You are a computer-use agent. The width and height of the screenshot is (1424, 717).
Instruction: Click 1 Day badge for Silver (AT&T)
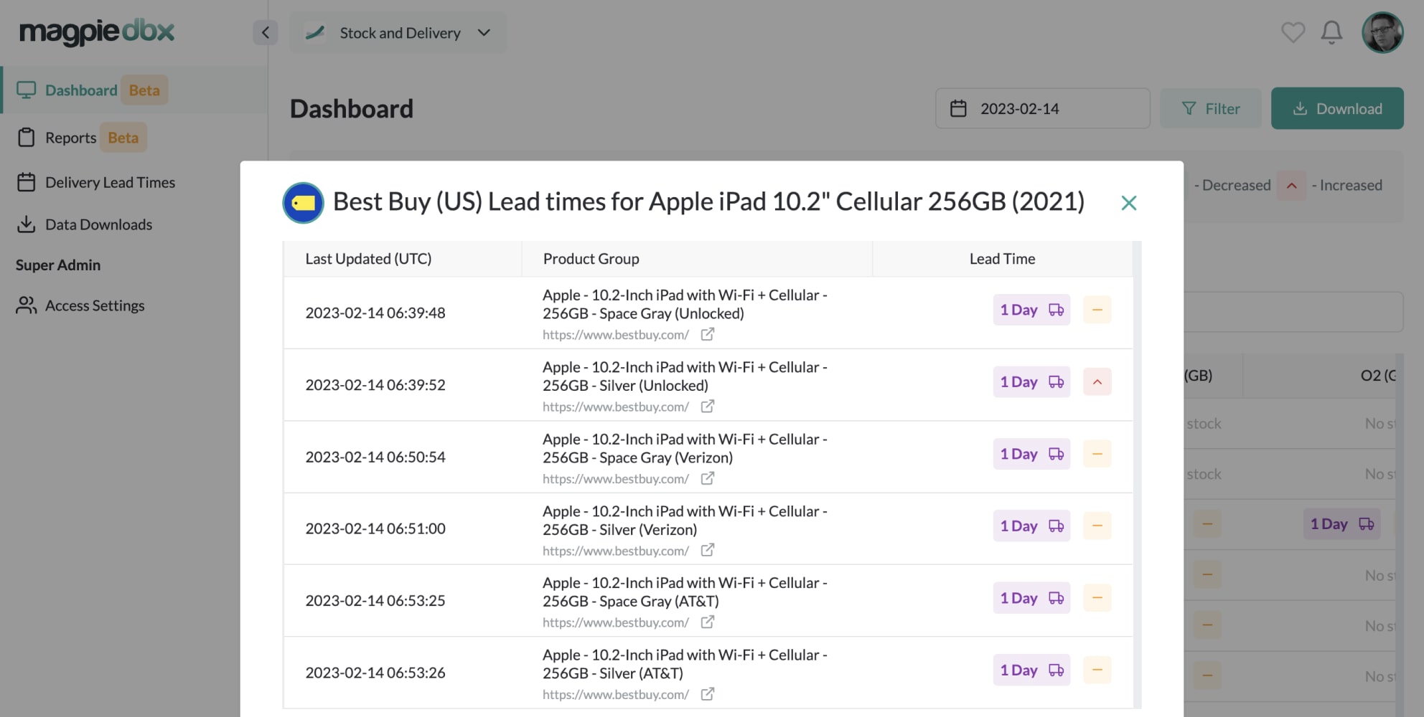pos(1031,670)
